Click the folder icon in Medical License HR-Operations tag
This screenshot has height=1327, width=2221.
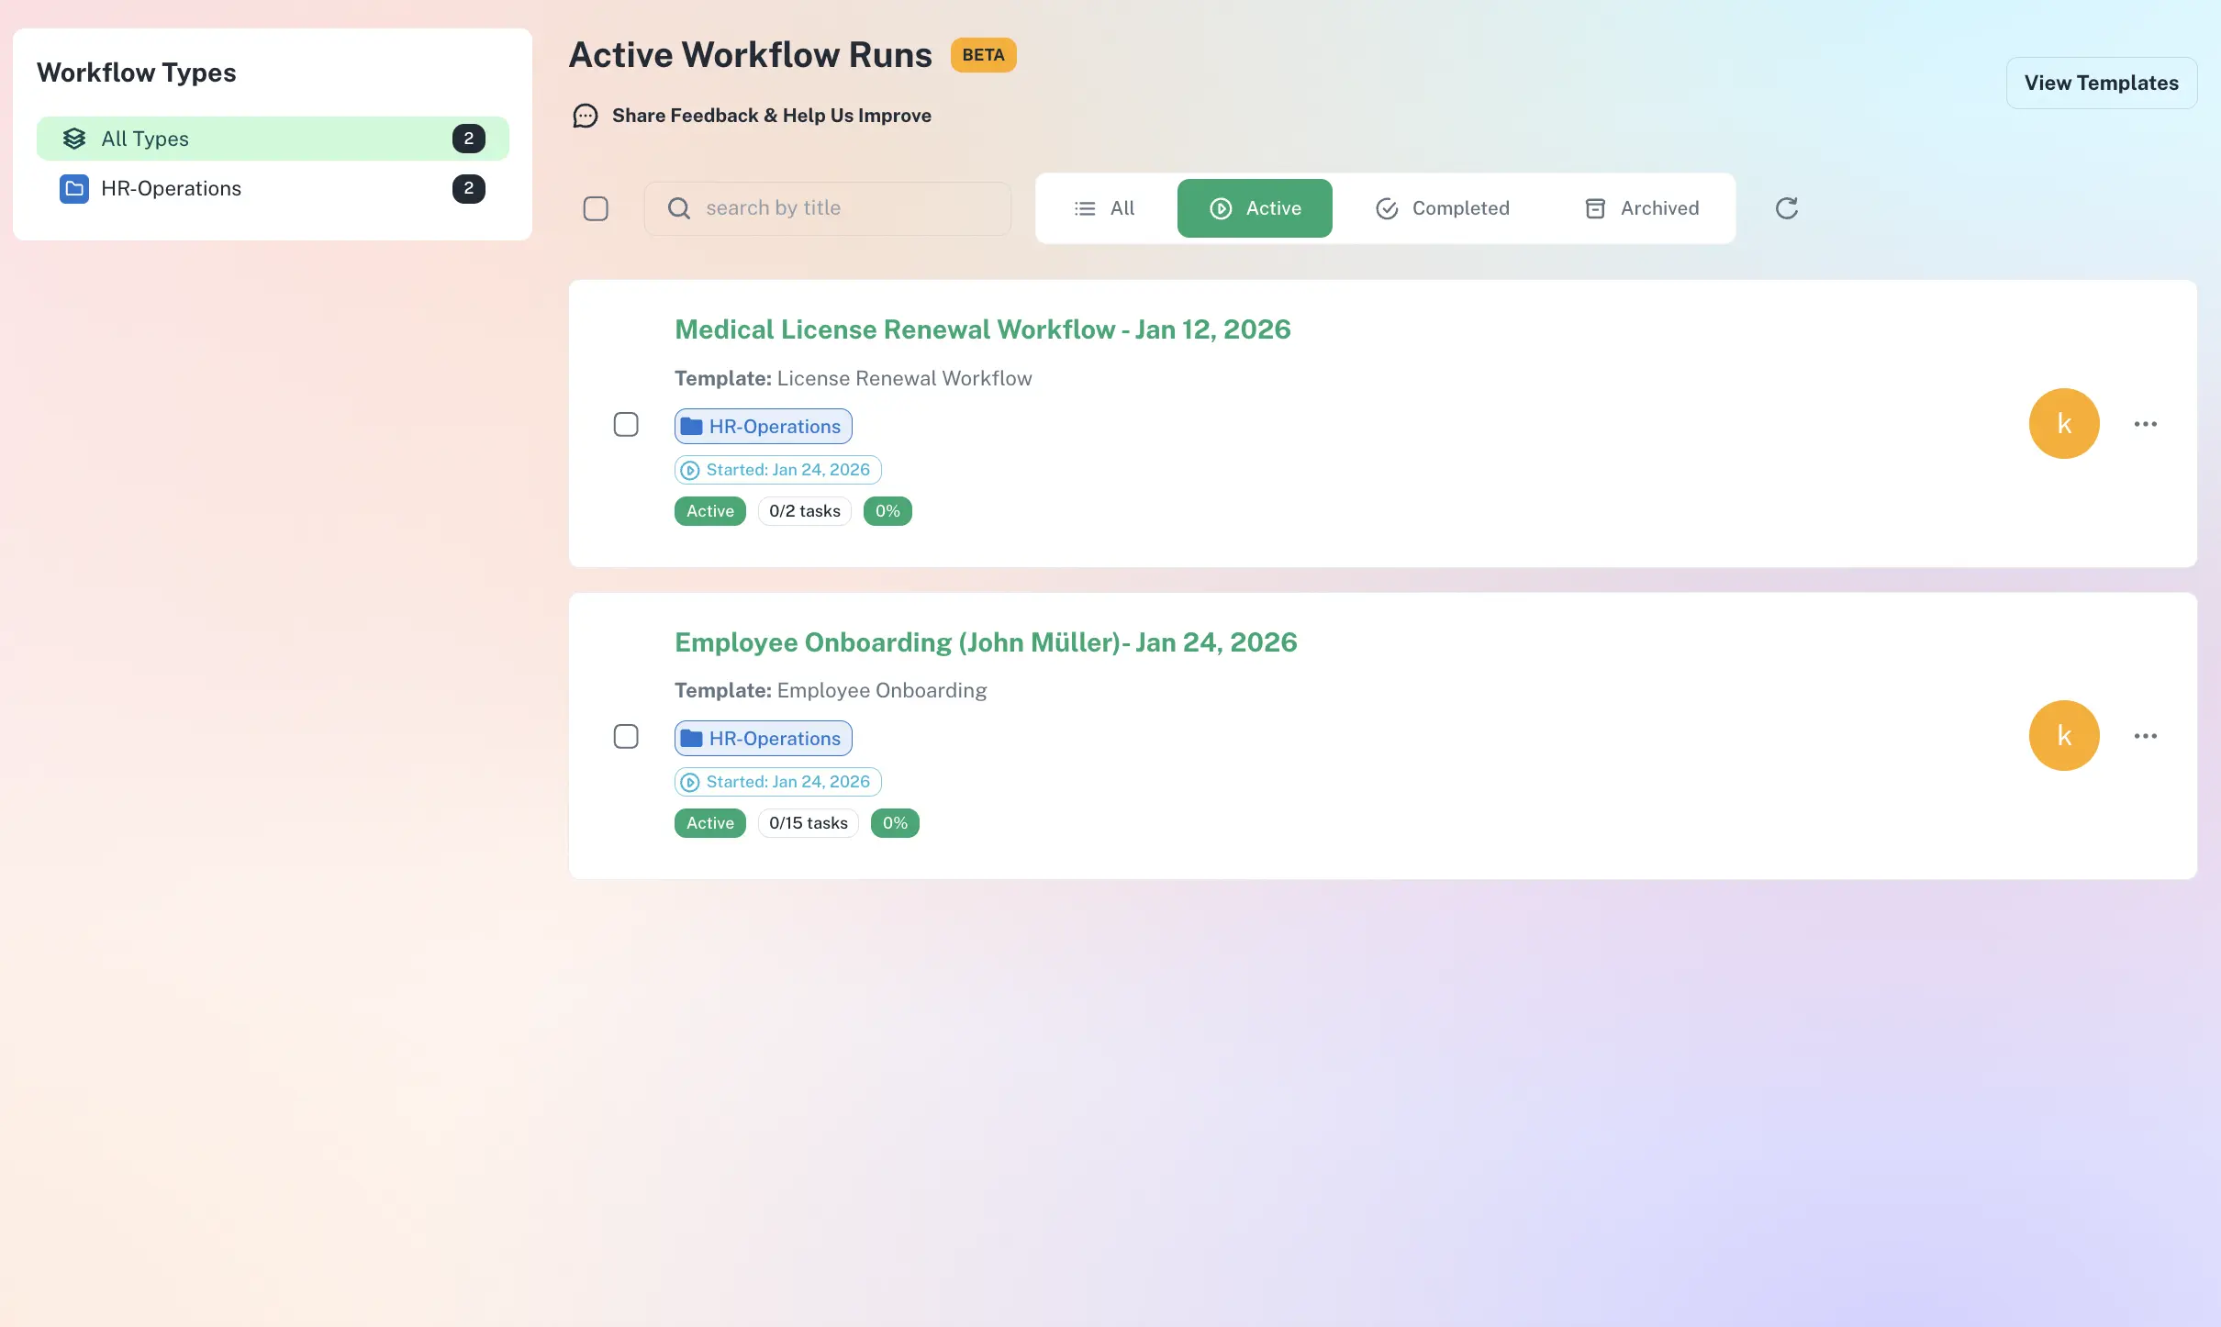click(x=692, y=427)
